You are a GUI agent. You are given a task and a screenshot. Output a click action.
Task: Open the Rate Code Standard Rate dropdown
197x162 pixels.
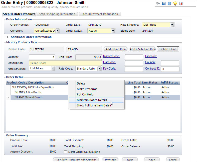click(x=99, y=69)
